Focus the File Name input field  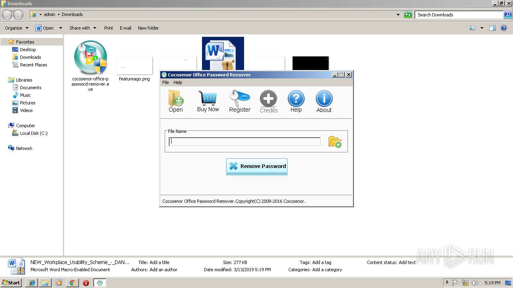(245, 142)
